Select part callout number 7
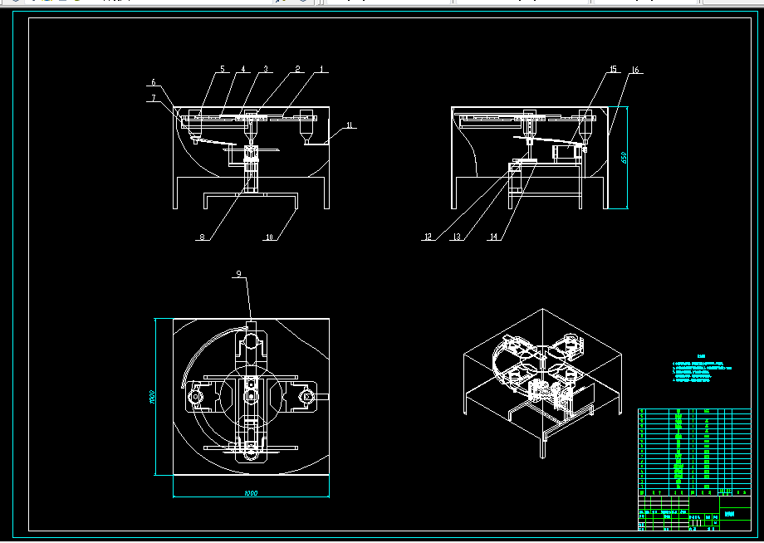The width and height of the screenshot is (764, 543). [x=154, y=98]
